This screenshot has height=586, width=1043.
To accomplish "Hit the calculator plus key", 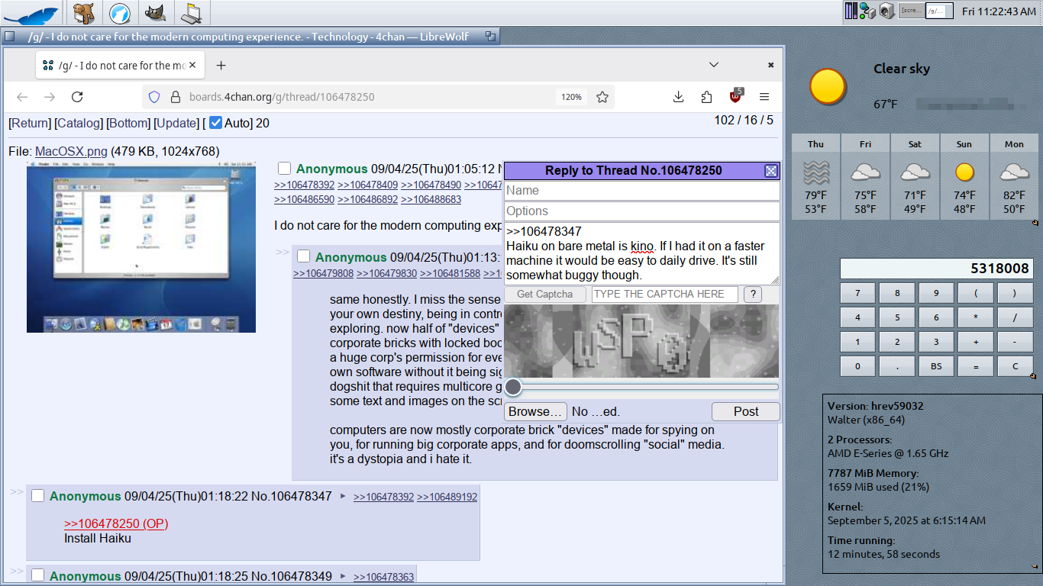I will (976, 342).
